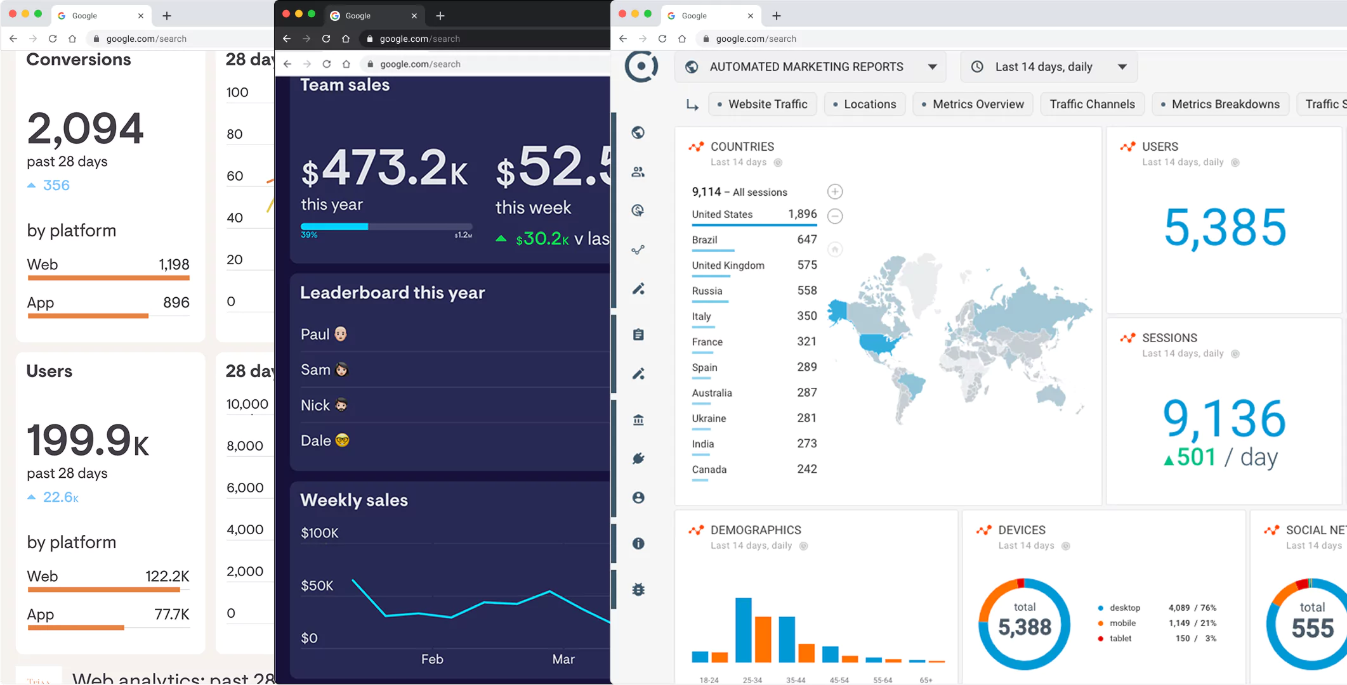Switch to the Traffic Channels tab
This screenshot has width=1347, height=685.
click(1092, 105)
